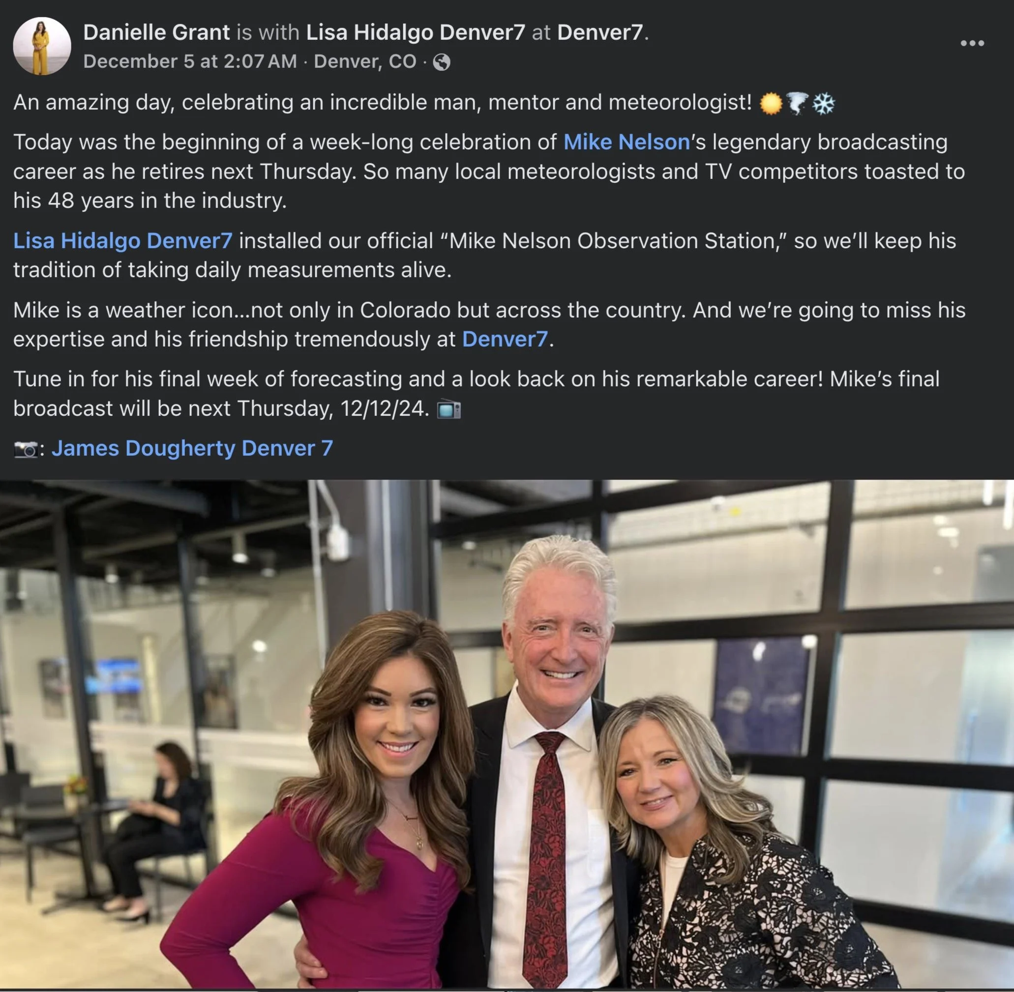Image resolution: width=1014 pixels, height=992 pixels.
Task: Click the camera emoji before photo credit
Action: click(26, 449)
